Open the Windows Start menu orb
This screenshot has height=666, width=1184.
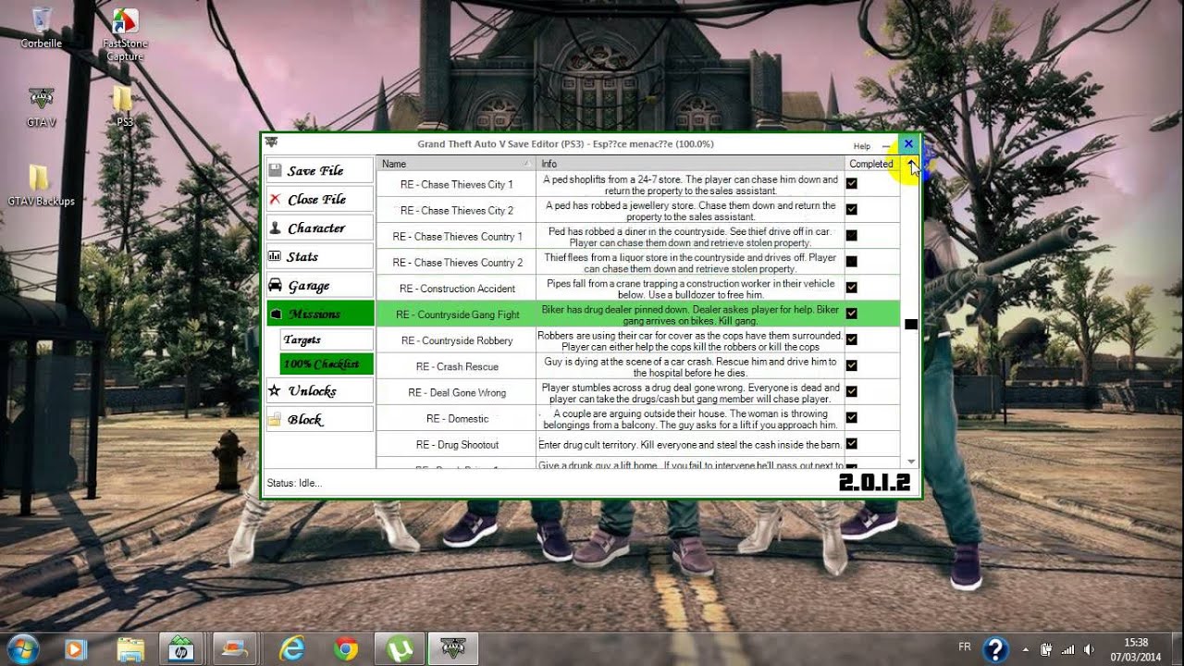tap(22, 648)
